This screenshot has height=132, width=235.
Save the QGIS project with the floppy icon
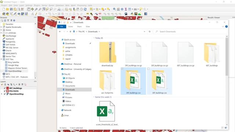11,9
